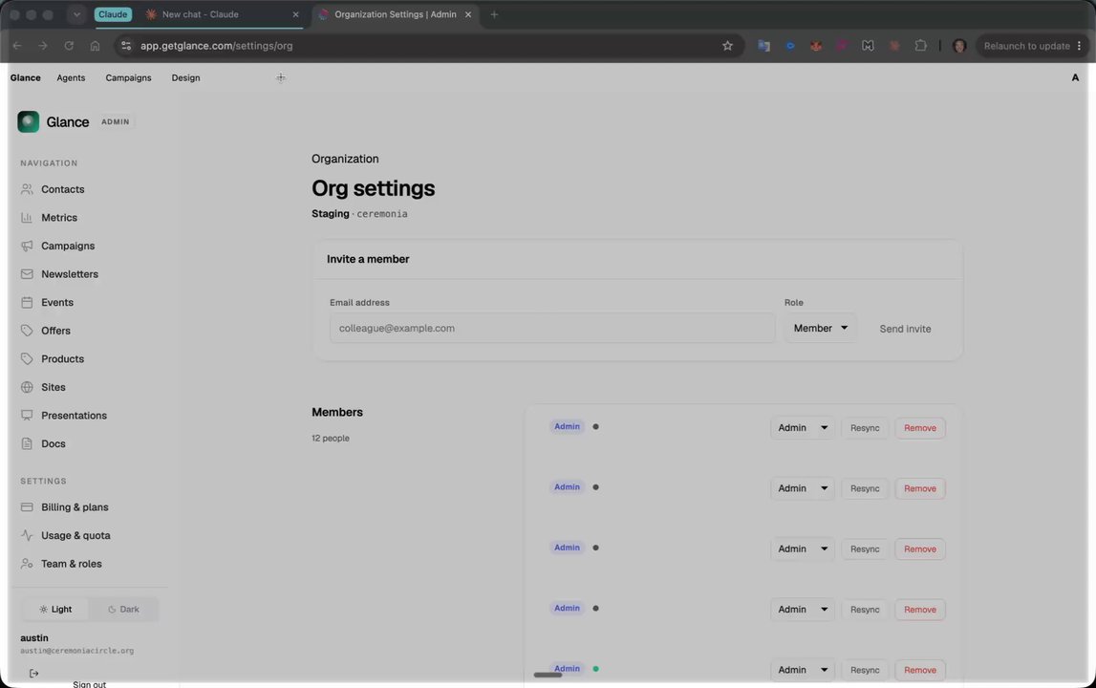
Task: Click the Docs file icon
Action: [27, 444]
